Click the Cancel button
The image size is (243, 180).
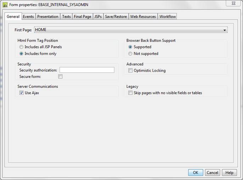click(213, 173)
